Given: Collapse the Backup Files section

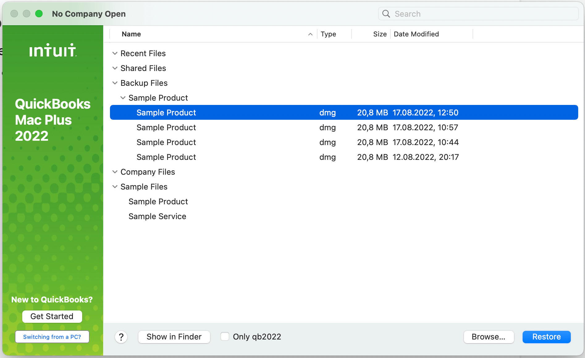Looking at the screenshot, I should (115, 83).
